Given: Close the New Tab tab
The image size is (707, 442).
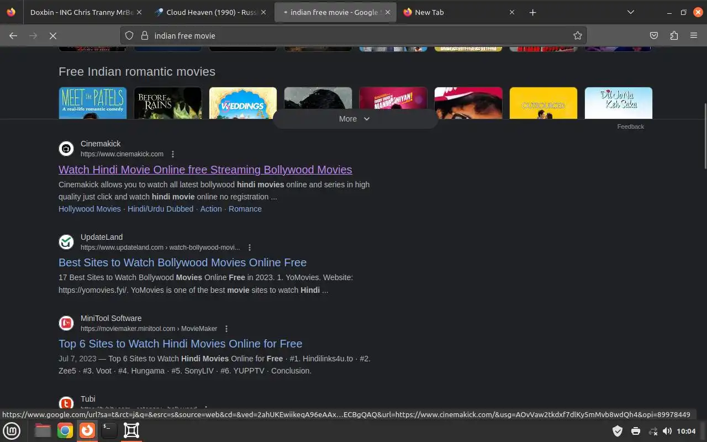Looking at the screenshot, I should (x=512, y=12).
